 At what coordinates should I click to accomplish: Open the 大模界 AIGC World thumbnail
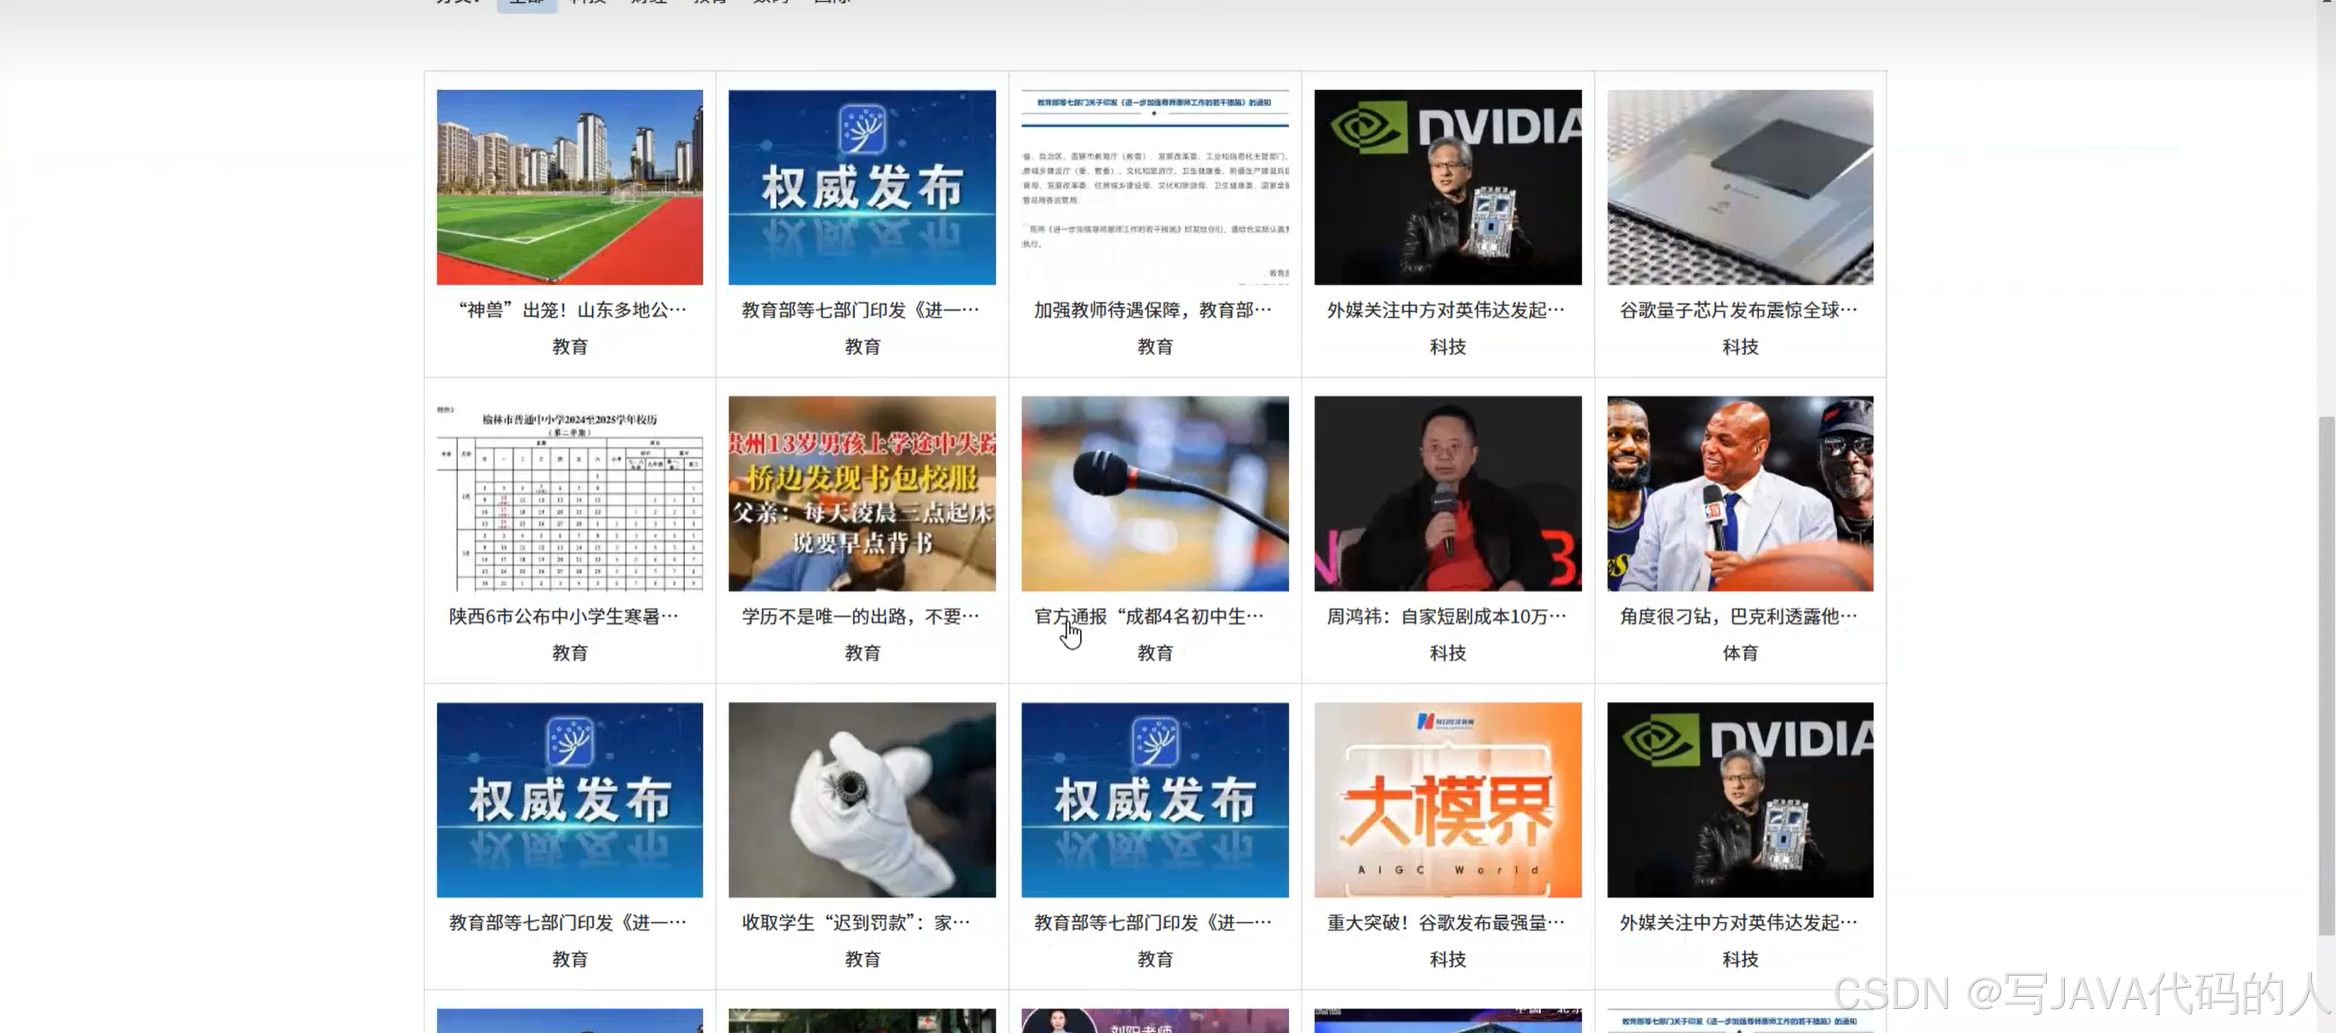1447,800
